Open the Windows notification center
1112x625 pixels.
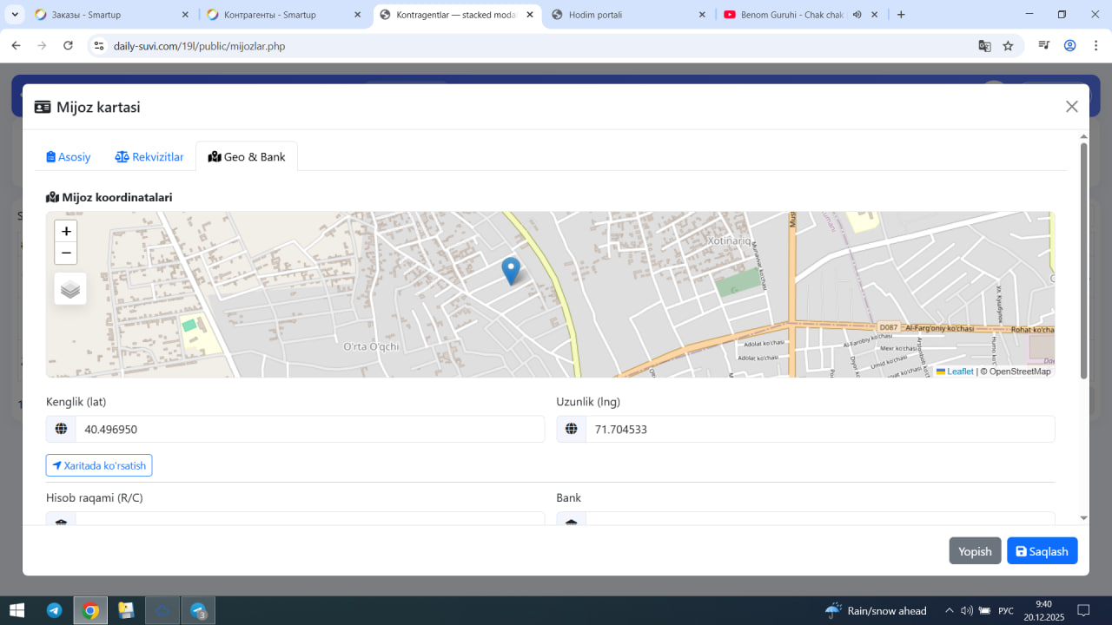pos(1083,610)
